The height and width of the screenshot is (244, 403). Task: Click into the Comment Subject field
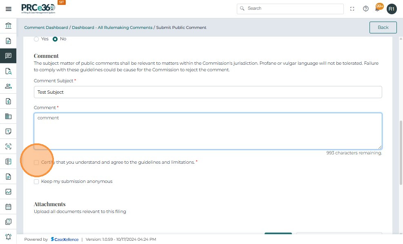point(208,92)
